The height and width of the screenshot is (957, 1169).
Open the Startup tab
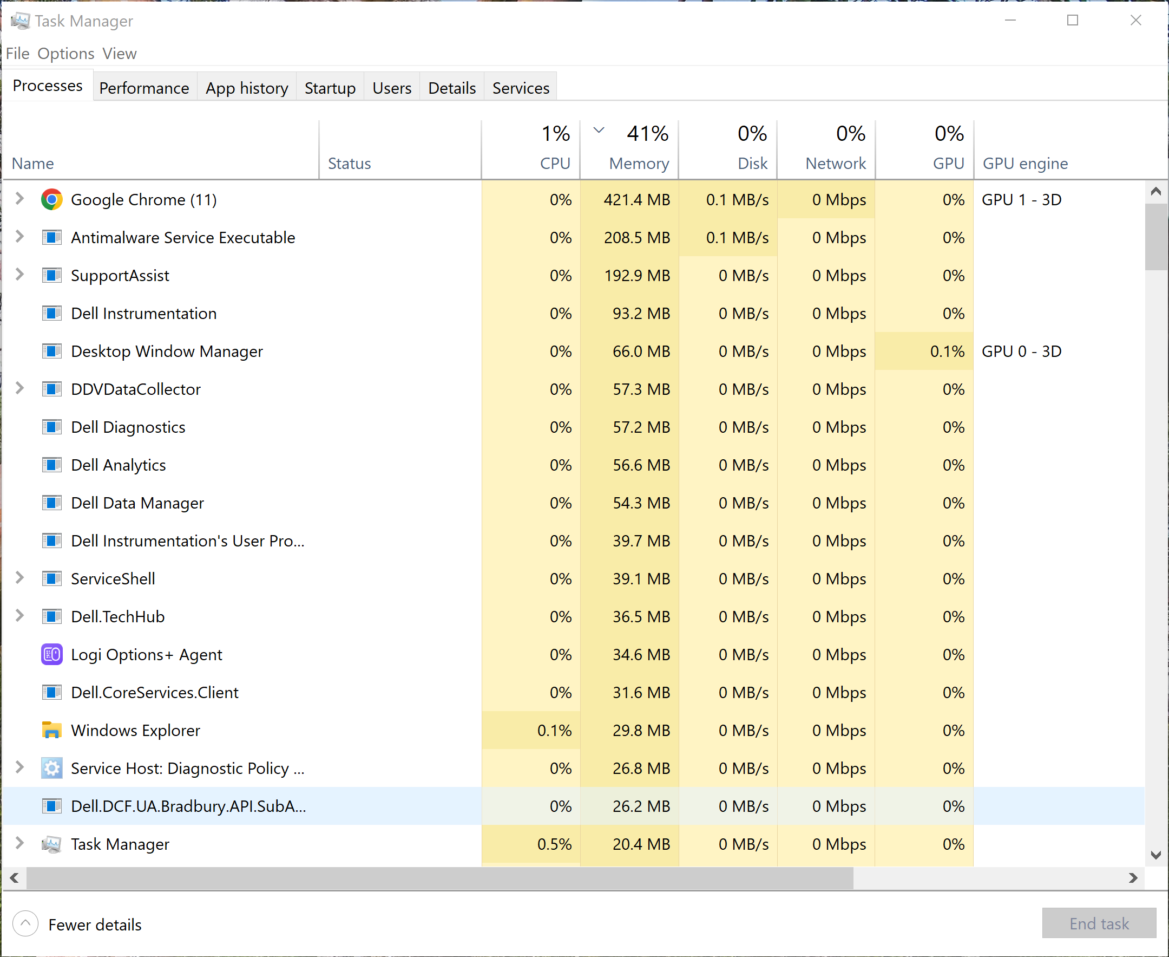(330, 88)
